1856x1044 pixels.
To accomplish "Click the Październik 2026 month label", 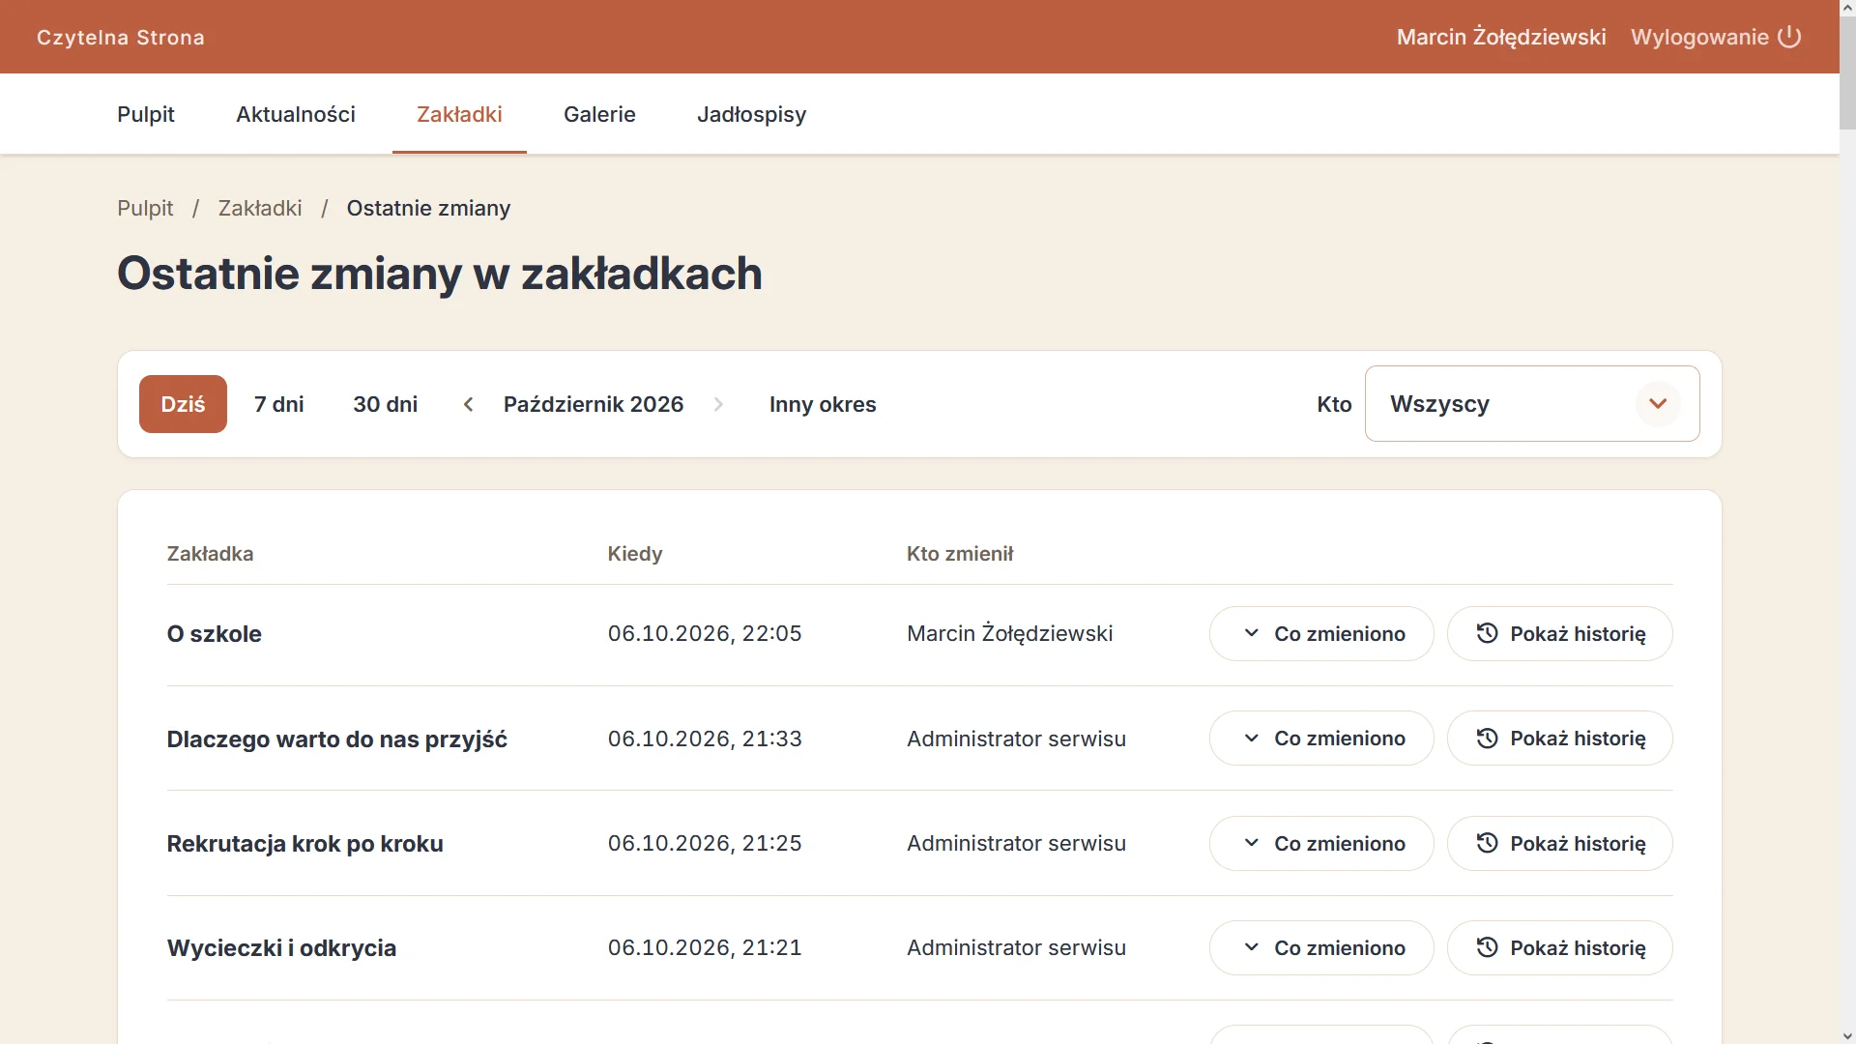I will pyautogui.click(x=594, y=404).
